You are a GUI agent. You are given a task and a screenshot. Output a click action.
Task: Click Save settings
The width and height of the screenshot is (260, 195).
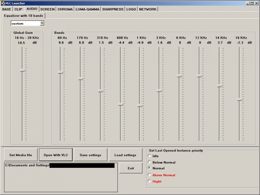coord(91,155)
